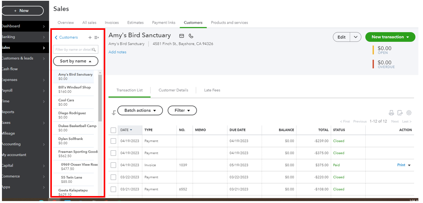Image resolution: width=423 pixels, height=203 pixels.
Task: Tick the checkbox for payment 6552 row
Action: click(113, 189)
